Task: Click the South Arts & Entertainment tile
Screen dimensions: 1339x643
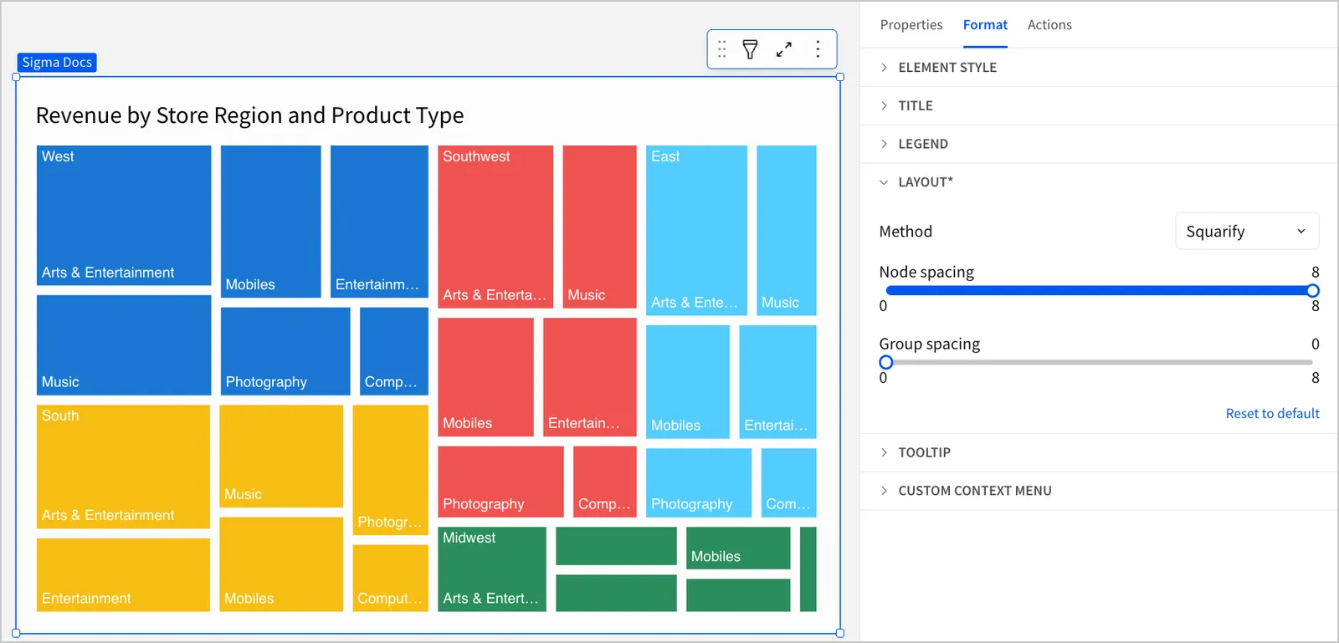Action: point(123,467)
